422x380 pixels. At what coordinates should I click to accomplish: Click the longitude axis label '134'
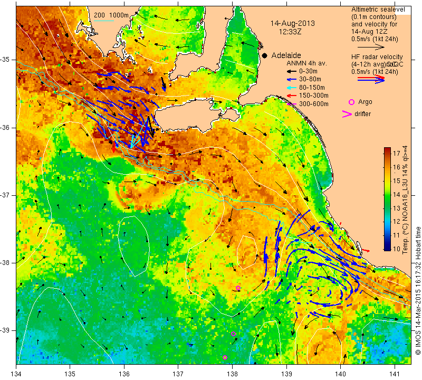point(16,374)
